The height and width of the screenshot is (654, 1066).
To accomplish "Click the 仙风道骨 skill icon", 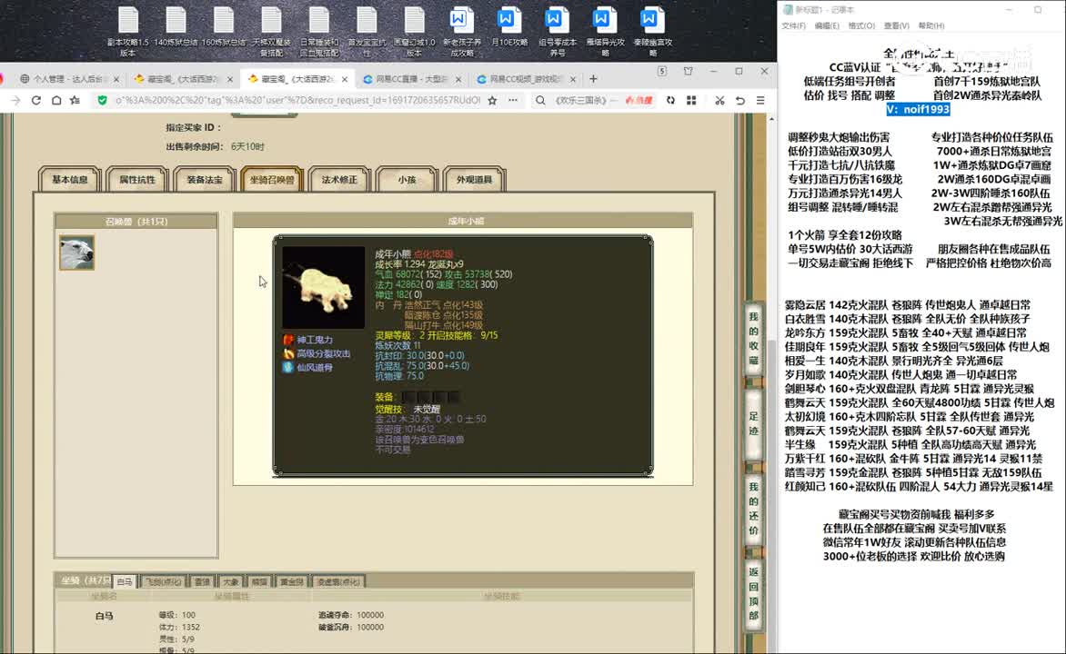I will pos(288,367).
